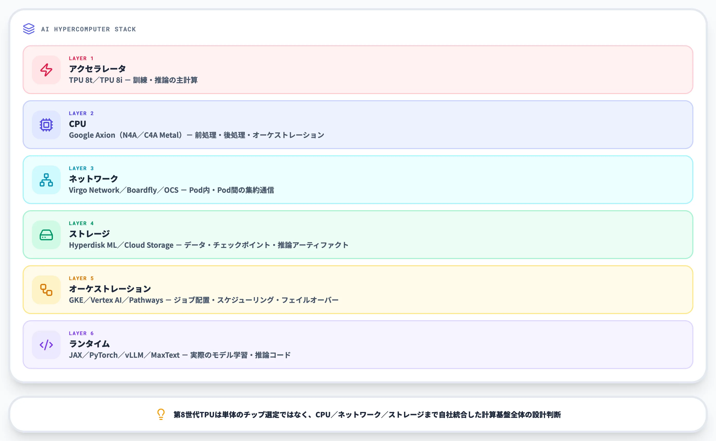Select the CPU chip icon in Layer 2
This screenshot has width=716, height=441.
point(46,125)
